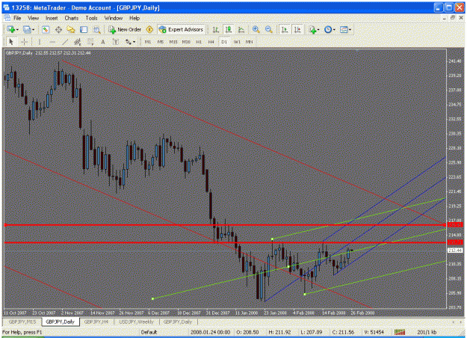This screenshot has height=338, width=467.
Task: Toggle the Expert Advisors button
Action: click(181, 29)
